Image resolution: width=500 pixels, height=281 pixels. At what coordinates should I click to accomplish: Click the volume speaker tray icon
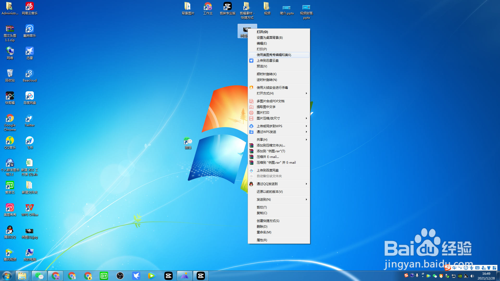pos(472,276)
